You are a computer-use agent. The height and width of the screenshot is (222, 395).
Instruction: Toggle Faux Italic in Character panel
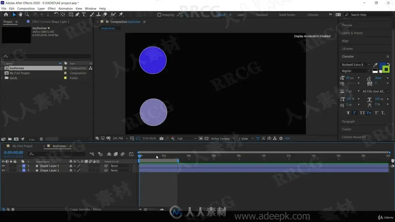click(355, 113)
